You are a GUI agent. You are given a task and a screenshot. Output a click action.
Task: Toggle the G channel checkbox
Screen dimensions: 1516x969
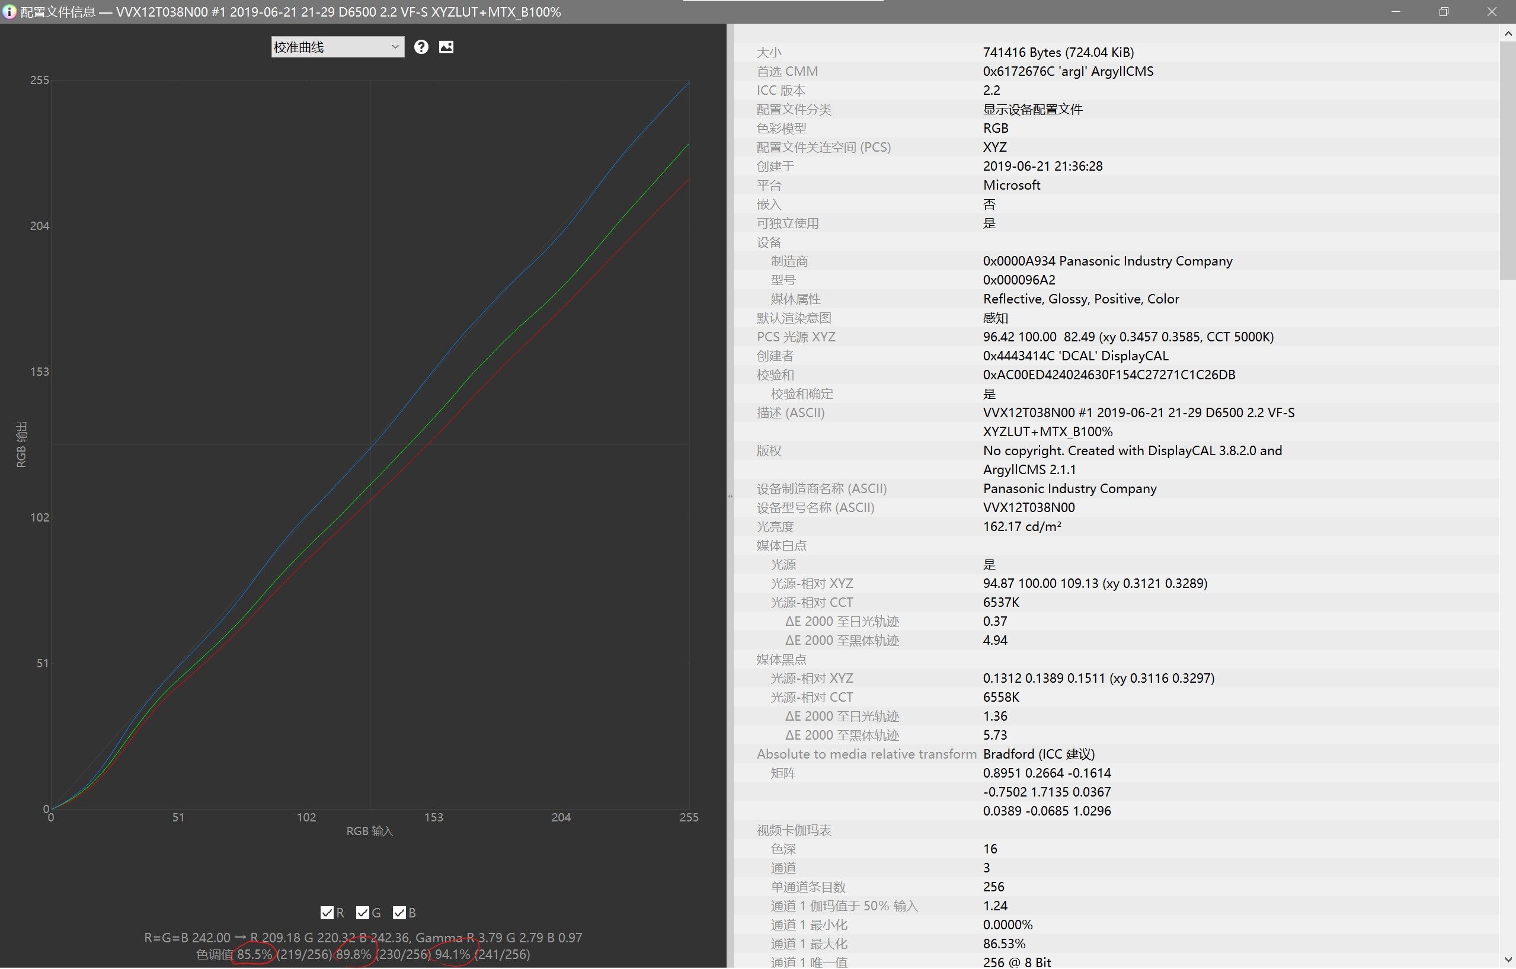363,913
